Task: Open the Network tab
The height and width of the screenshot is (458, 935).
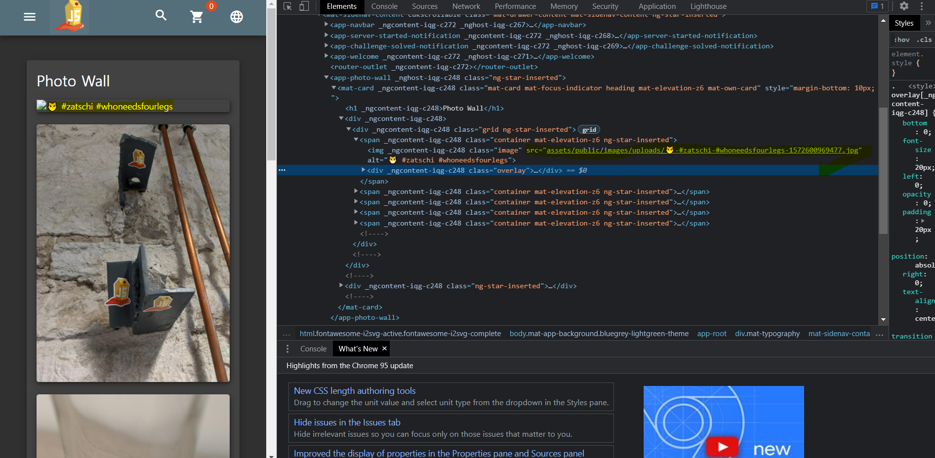Action: pos(466,6)
